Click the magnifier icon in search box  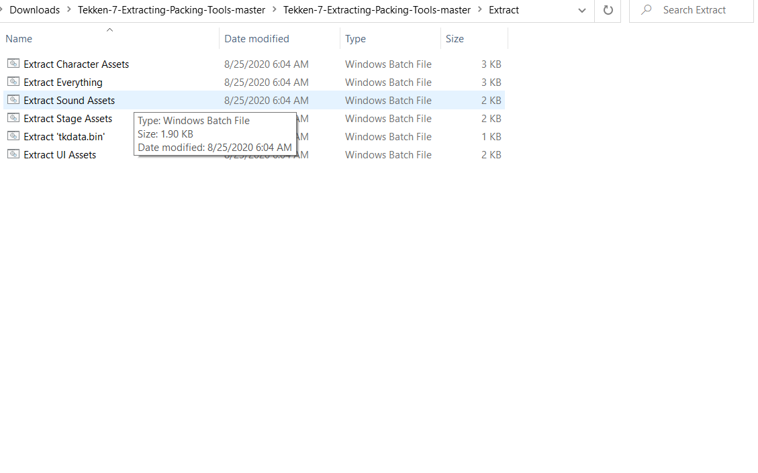[x=647, y=9]
